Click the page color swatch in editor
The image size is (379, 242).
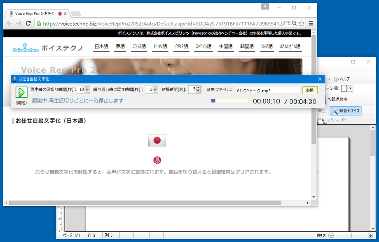click(x=344, y=88)
